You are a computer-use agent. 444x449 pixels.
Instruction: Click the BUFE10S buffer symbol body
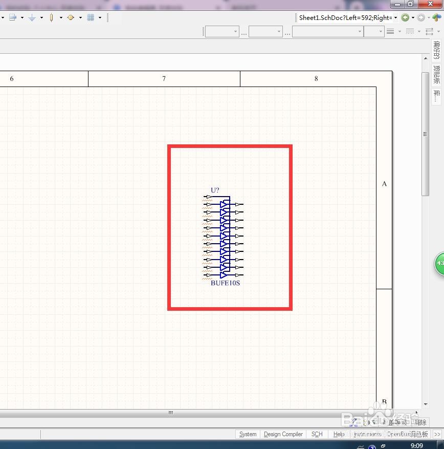pos(224,236)
